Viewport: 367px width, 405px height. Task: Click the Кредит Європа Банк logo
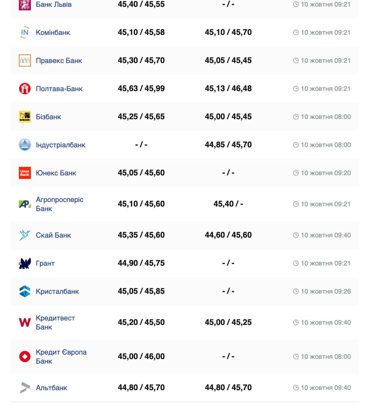tap(25, 357)
